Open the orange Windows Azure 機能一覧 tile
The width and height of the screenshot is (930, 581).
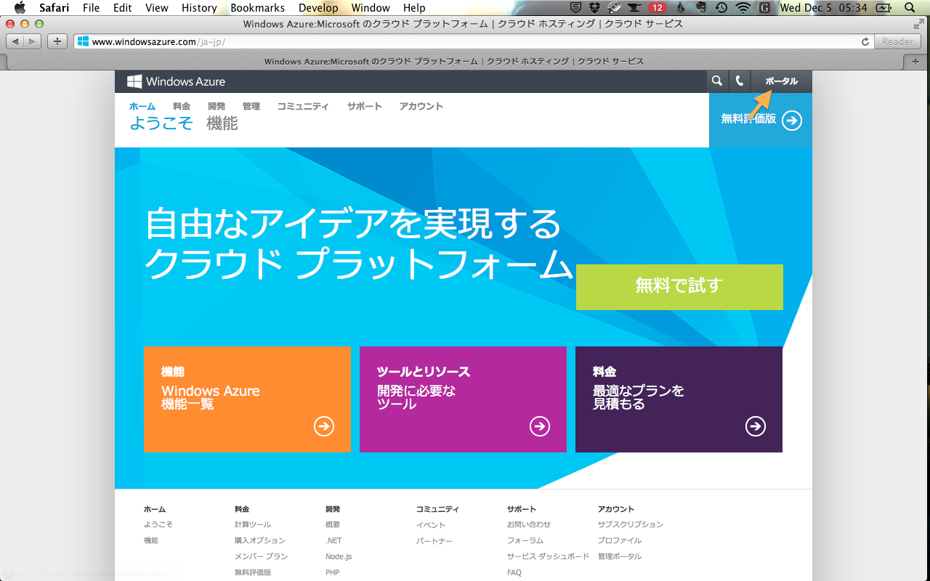click(x=247, y=399)
